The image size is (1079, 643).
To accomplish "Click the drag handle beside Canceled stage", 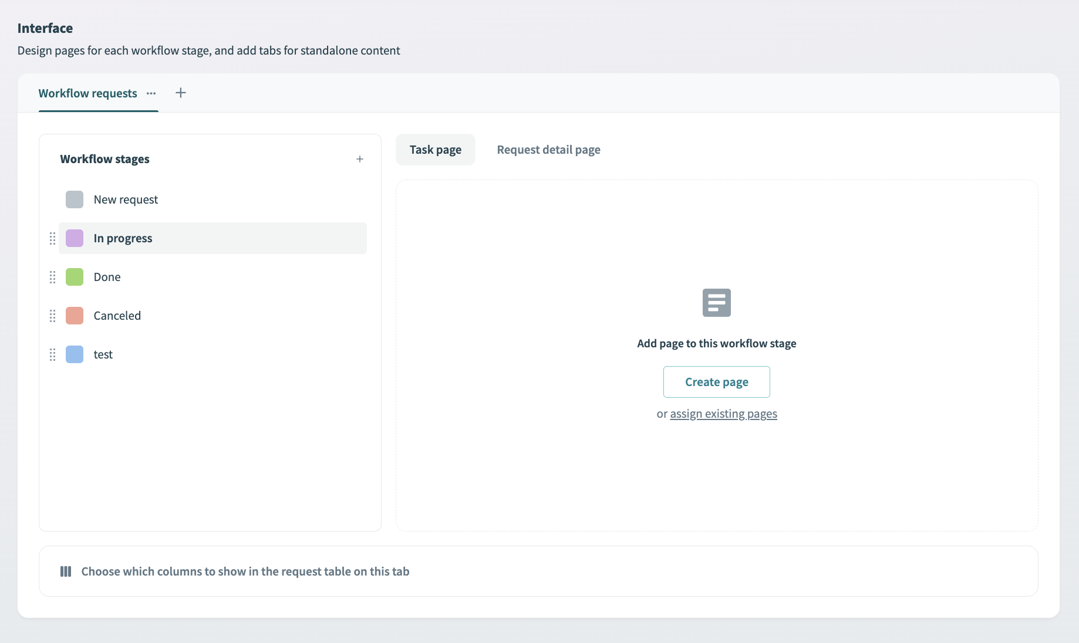I will [52, 316].
